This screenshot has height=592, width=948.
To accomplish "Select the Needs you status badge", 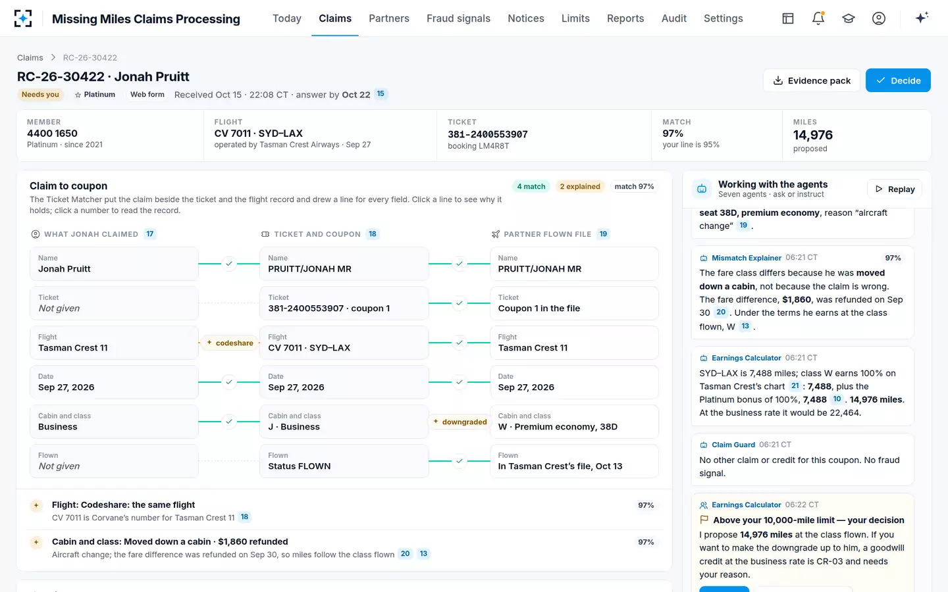I will tap(40, 95).
